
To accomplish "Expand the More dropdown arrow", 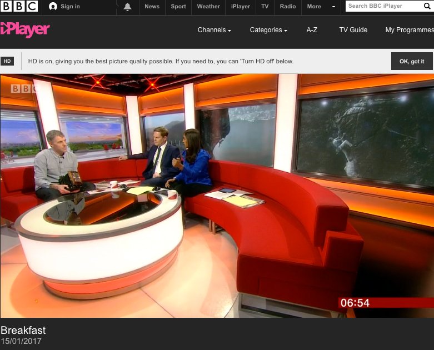I will click(333, 7).
